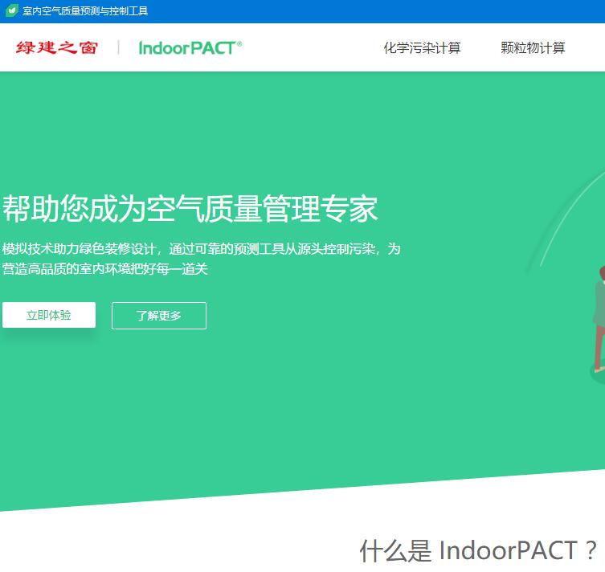Click the window title 室内空气质量预测与控制工具

85,10
